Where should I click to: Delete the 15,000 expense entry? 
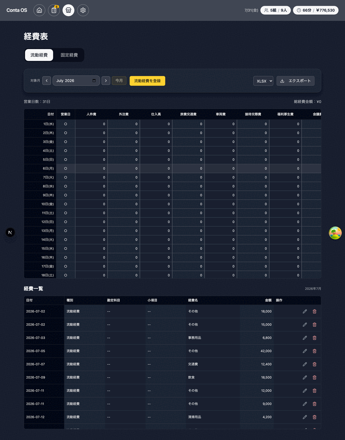[315, 325]
